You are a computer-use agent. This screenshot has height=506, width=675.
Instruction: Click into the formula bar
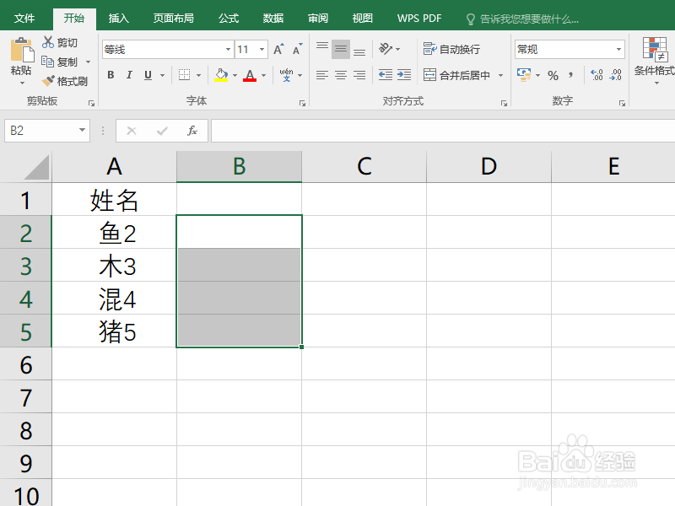(443, 131)
